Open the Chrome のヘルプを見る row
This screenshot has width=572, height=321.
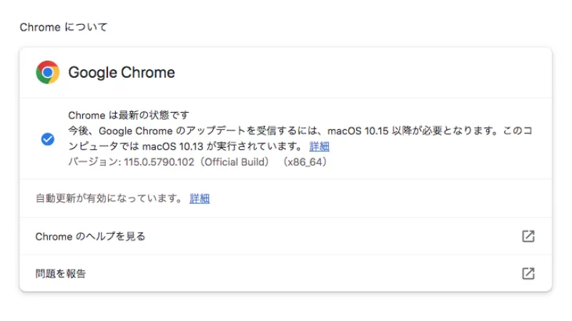coord(91,236)
